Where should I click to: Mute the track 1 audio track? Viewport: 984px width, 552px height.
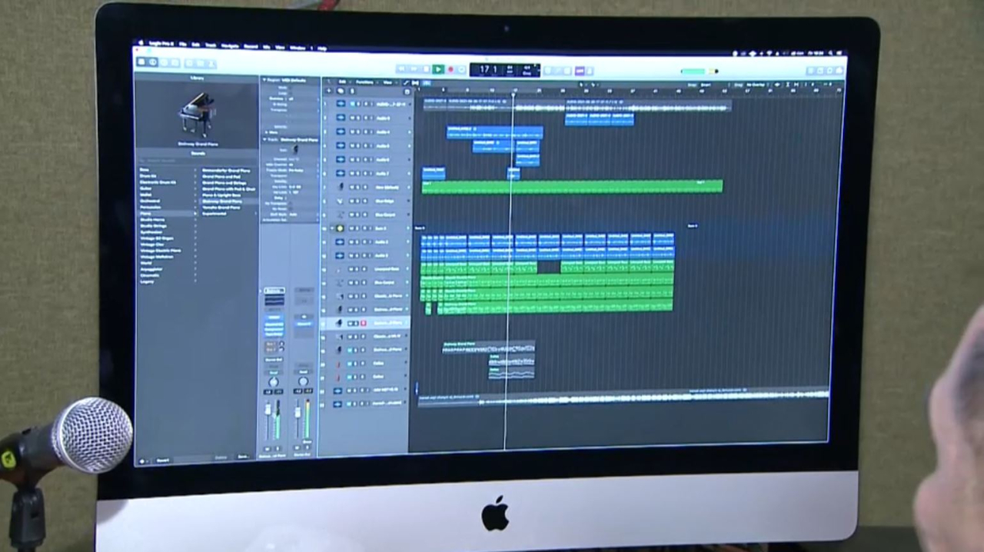point(352,104)
